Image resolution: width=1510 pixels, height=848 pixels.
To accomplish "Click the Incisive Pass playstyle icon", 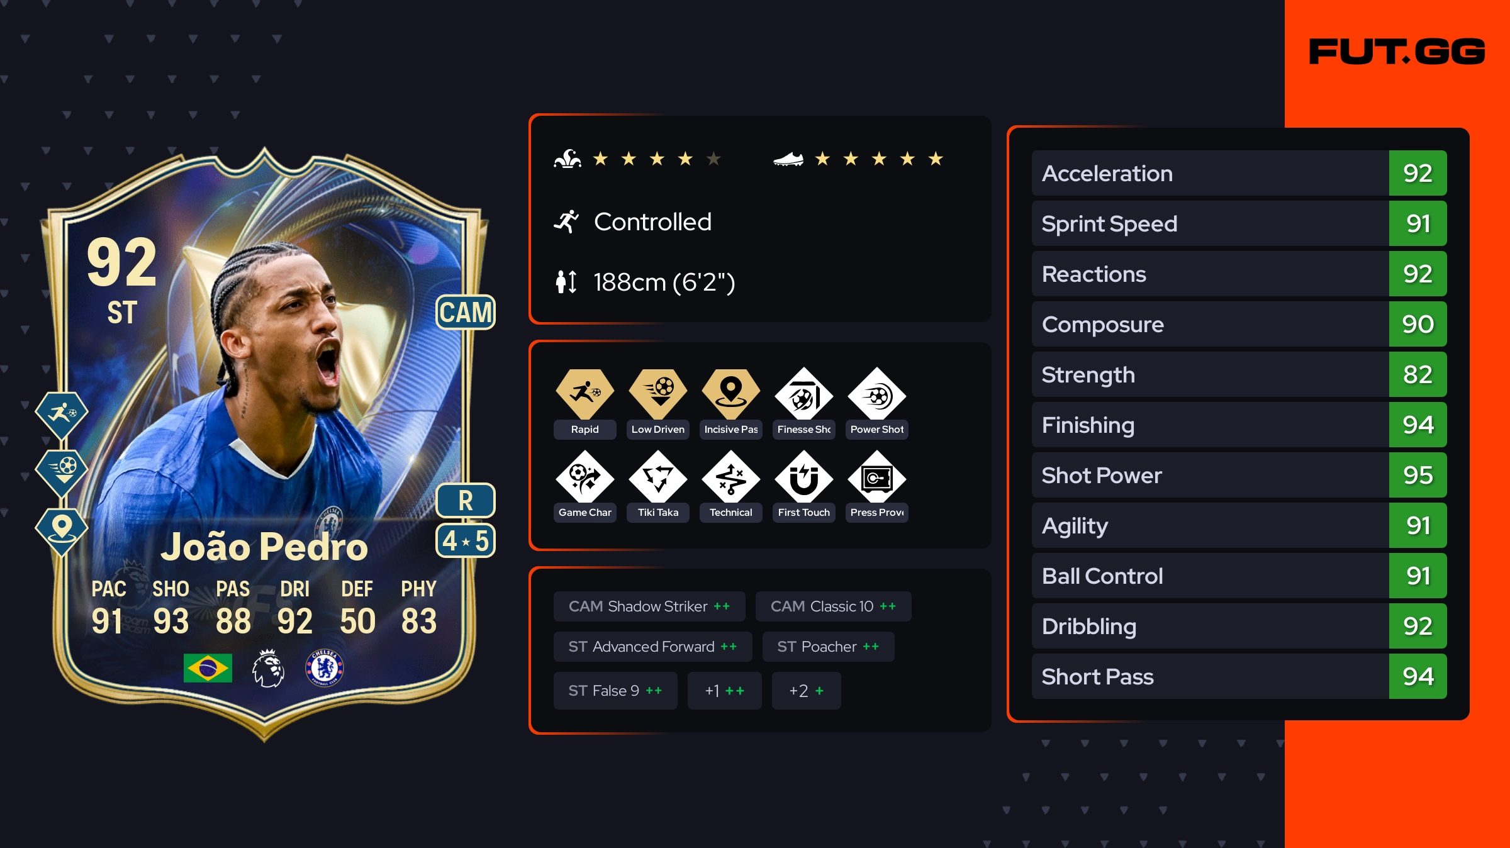I will click(x=730, y=394).
